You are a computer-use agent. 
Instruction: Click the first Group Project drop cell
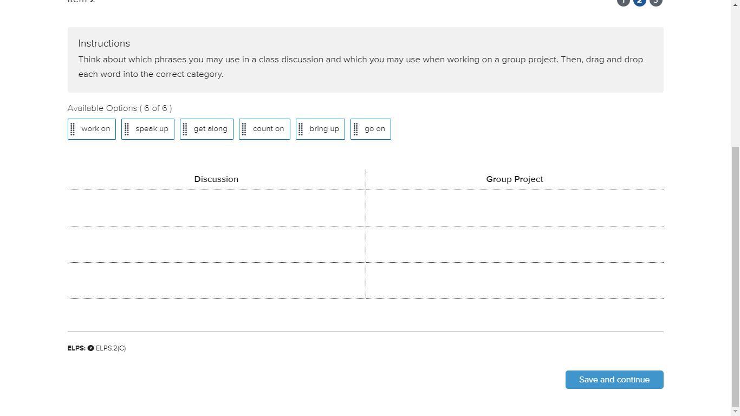(515, 208)
